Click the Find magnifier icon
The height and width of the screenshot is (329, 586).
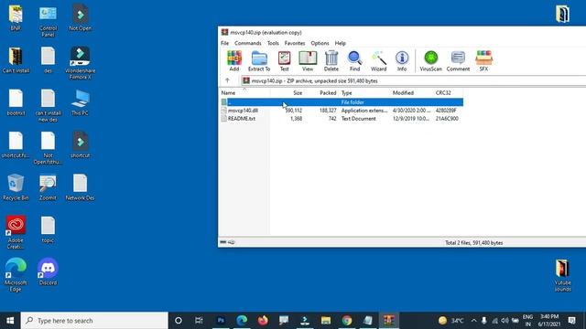coord(354,61)
